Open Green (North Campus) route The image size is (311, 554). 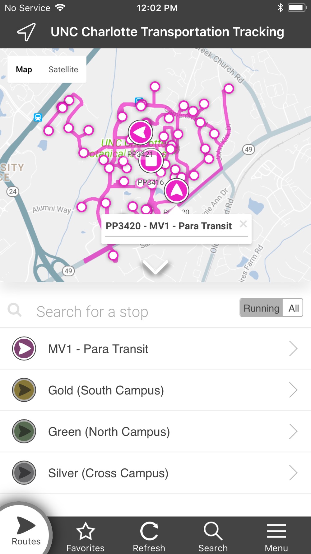155,432
